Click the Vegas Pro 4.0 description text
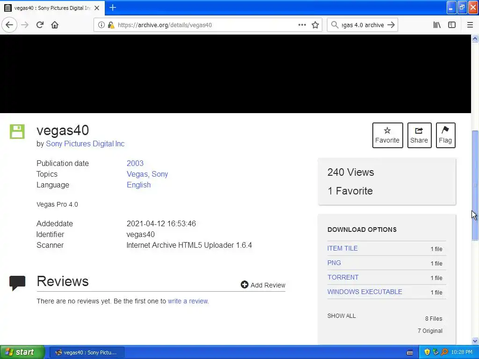 tap(57, 205)
